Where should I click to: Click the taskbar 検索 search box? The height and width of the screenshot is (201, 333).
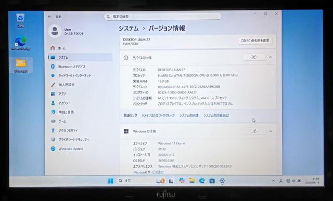point(135,181)
